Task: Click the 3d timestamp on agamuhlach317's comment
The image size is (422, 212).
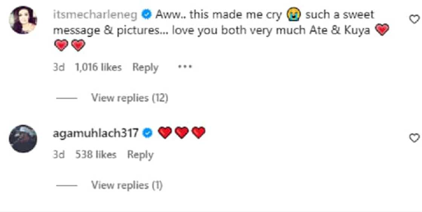Action: pyautogui.click(x=58, y=154)
